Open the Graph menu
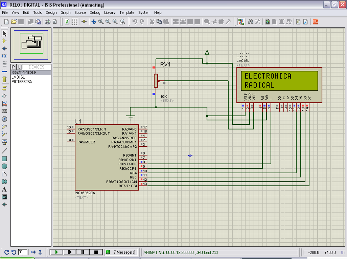347x259 pixels. (66, 12)
